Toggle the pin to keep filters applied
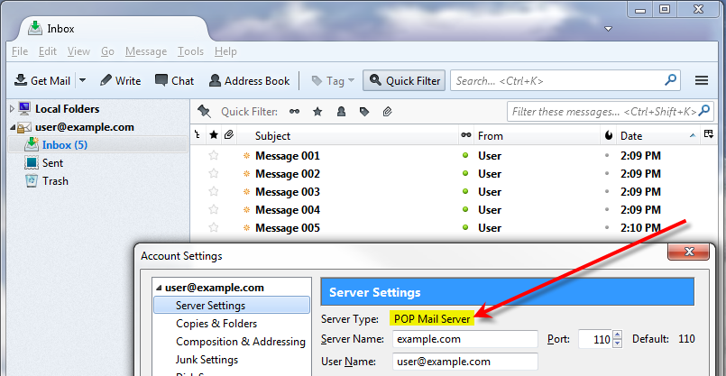The image size is (726, 376). (204, 112)
